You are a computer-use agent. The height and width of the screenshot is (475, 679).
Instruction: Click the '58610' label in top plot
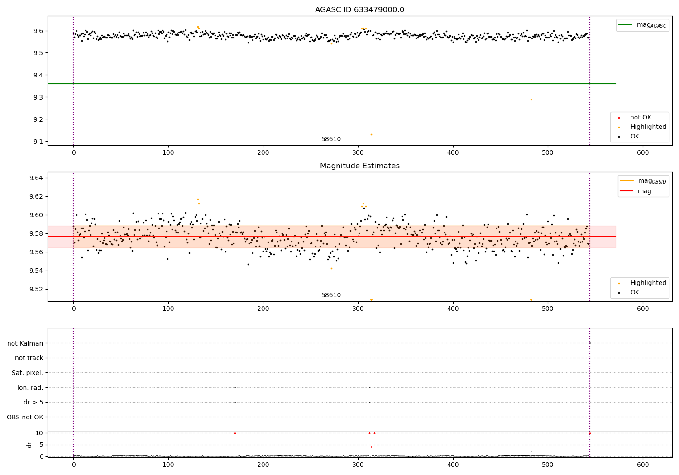(331, 139)
